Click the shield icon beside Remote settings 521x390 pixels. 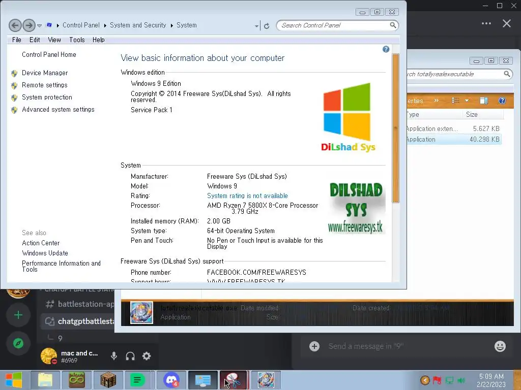14,85
